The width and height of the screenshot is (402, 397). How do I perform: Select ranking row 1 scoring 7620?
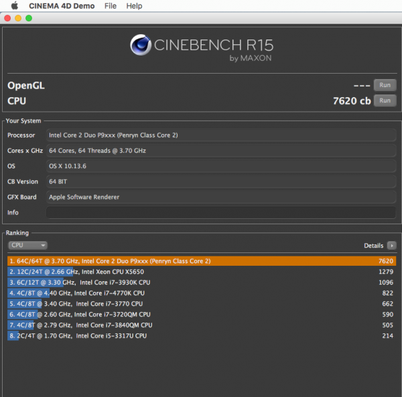coord(202,261)
